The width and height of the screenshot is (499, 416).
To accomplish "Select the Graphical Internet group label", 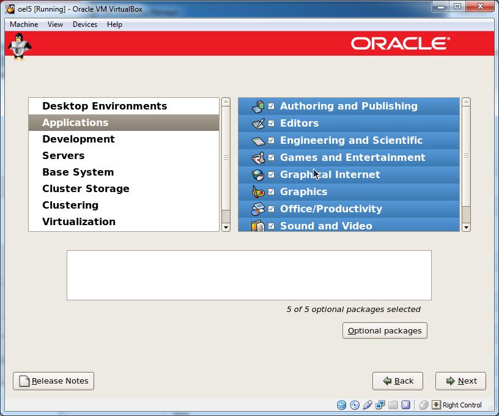I will click(330, 175).
